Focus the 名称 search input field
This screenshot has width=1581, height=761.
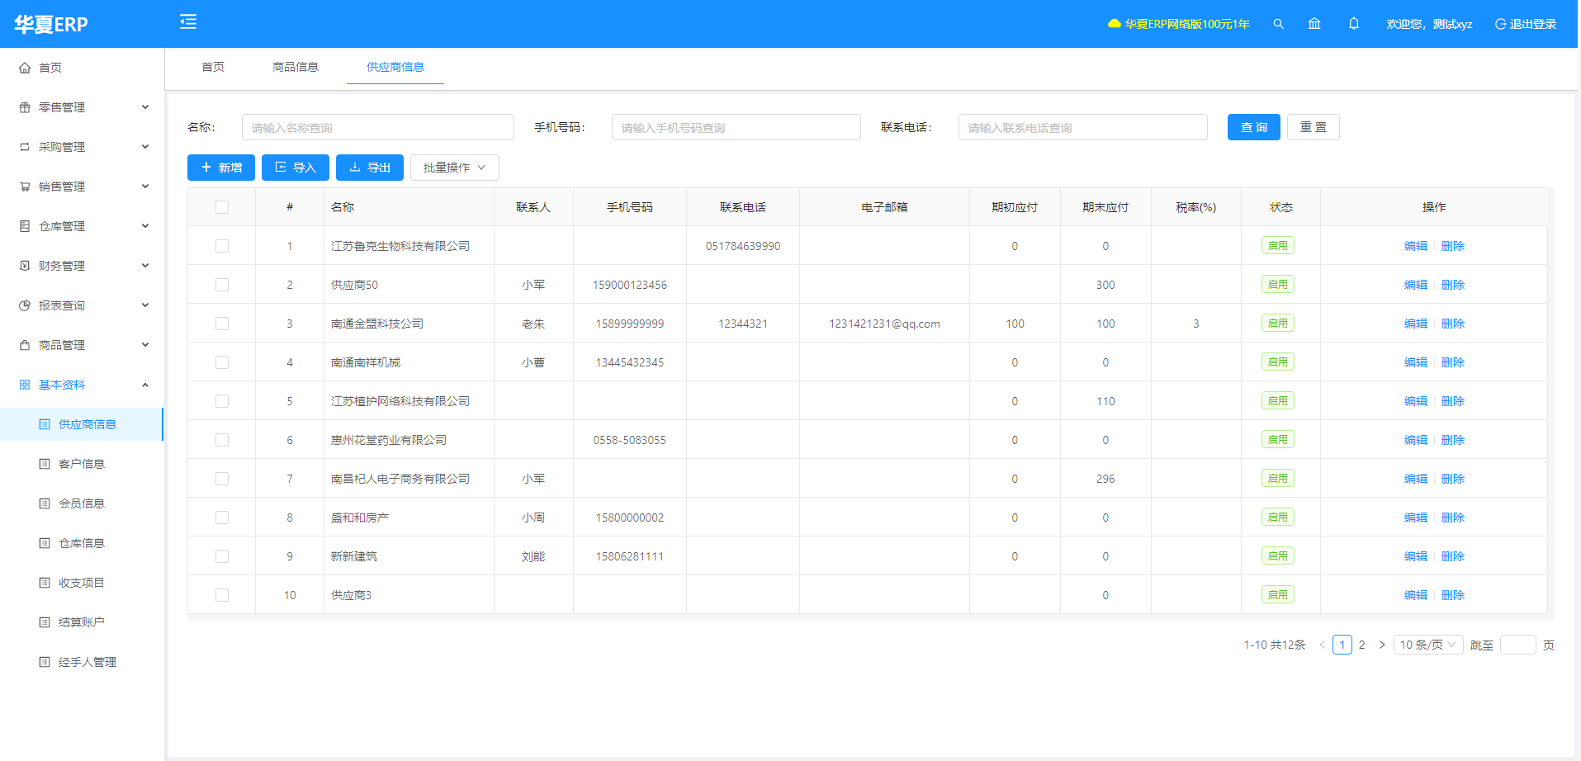378,127
